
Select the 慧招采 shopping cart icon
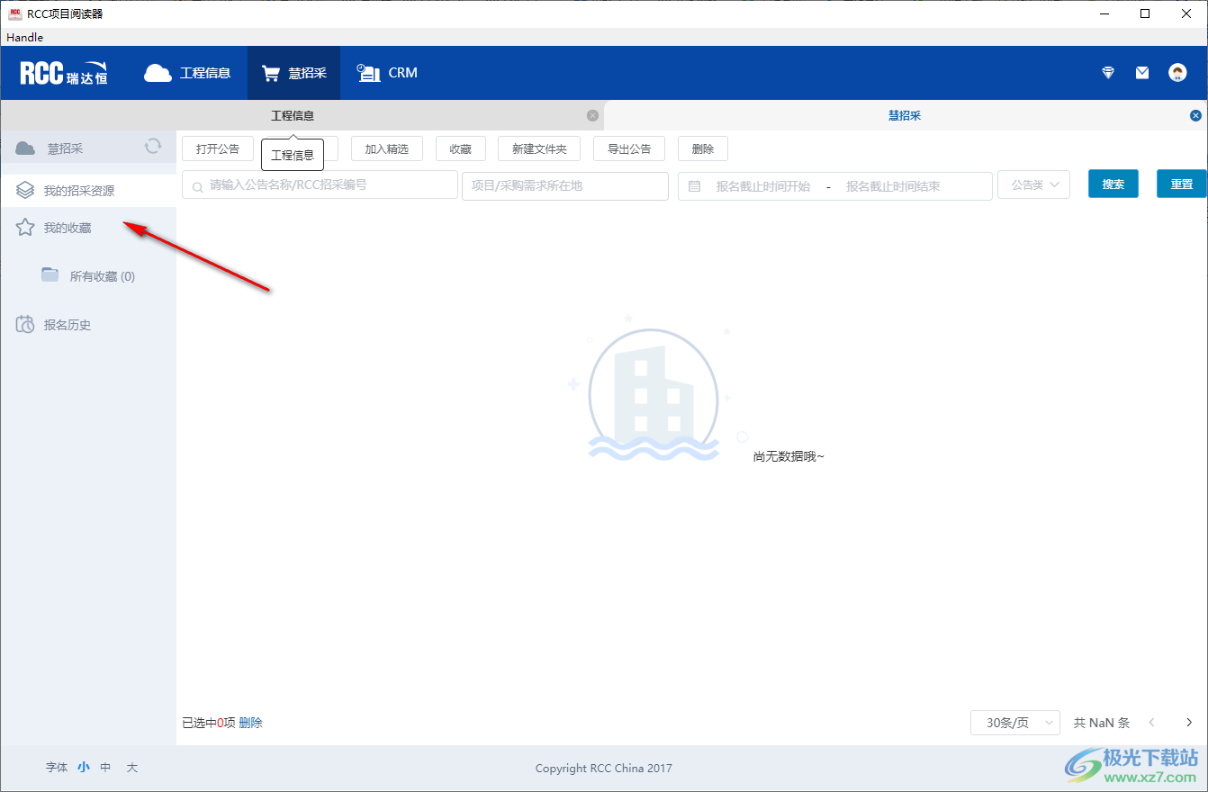click(270, 73)
